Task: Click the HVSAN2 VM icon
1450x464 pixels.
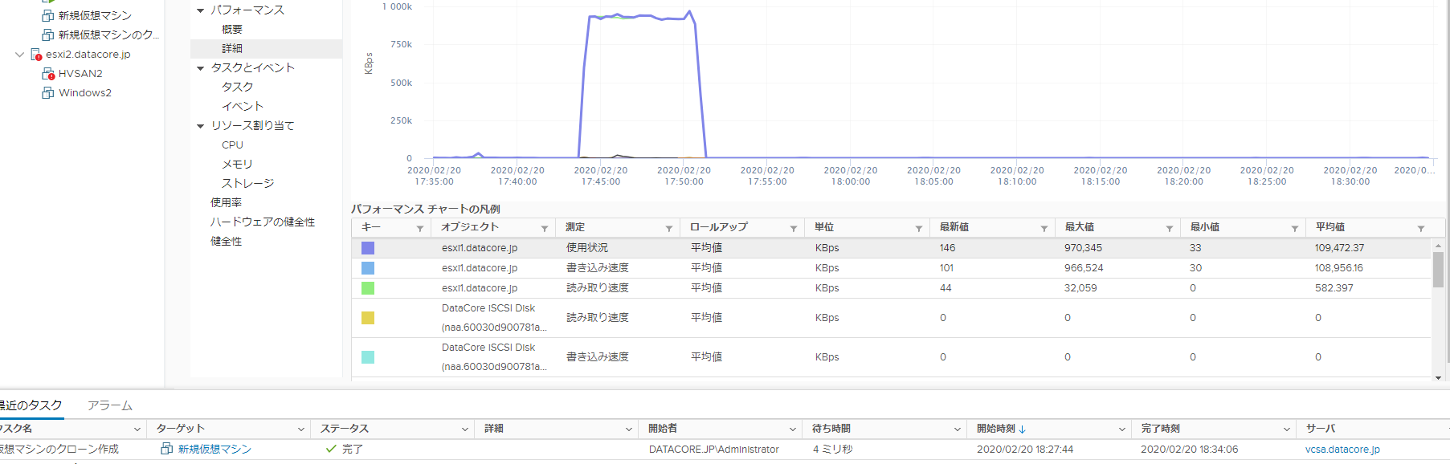Action: pyautogui.click(x=48, y=73)
